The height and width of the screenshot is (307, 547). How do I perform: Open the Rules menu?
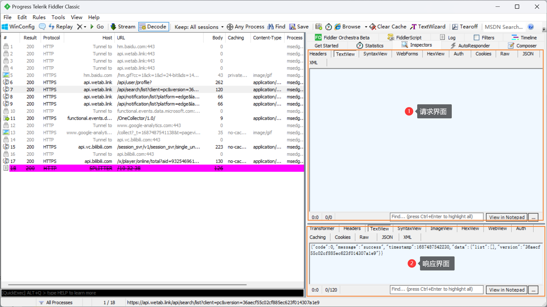coord(39,17)
